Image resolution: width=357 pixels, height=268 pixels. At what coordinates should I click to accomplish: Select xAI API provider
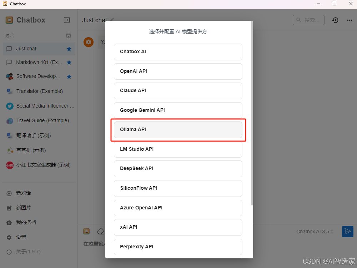178,227
